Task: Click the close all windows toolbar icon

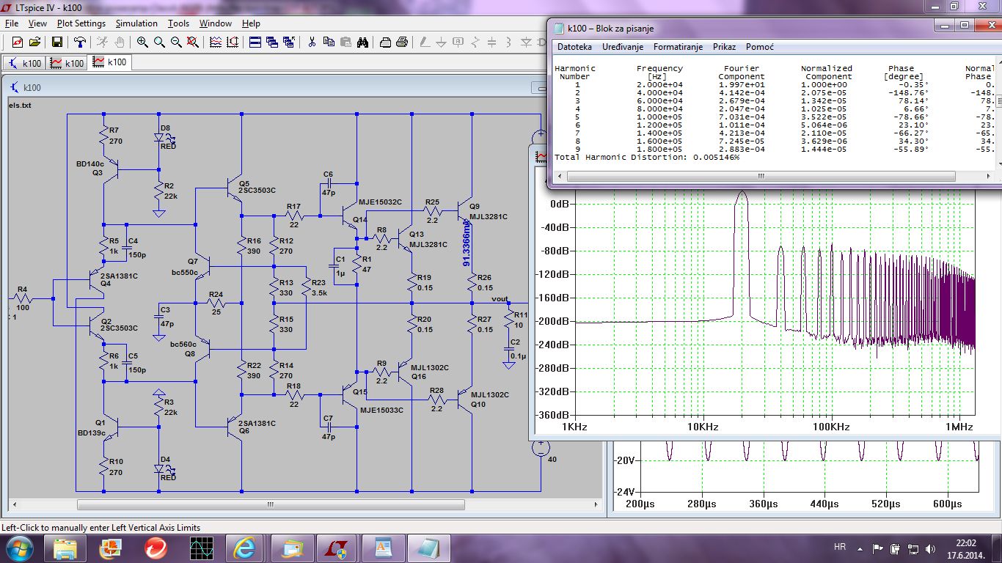Action: click(289, 42)
